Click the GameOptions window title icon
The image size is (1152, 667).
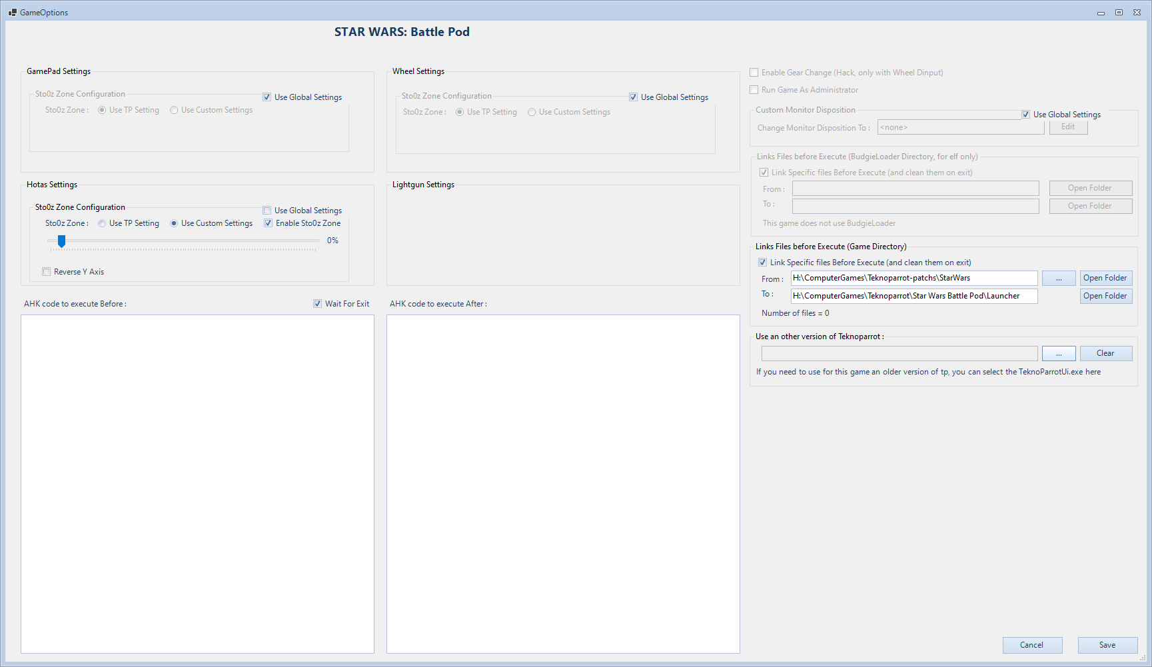pos(13,12)
